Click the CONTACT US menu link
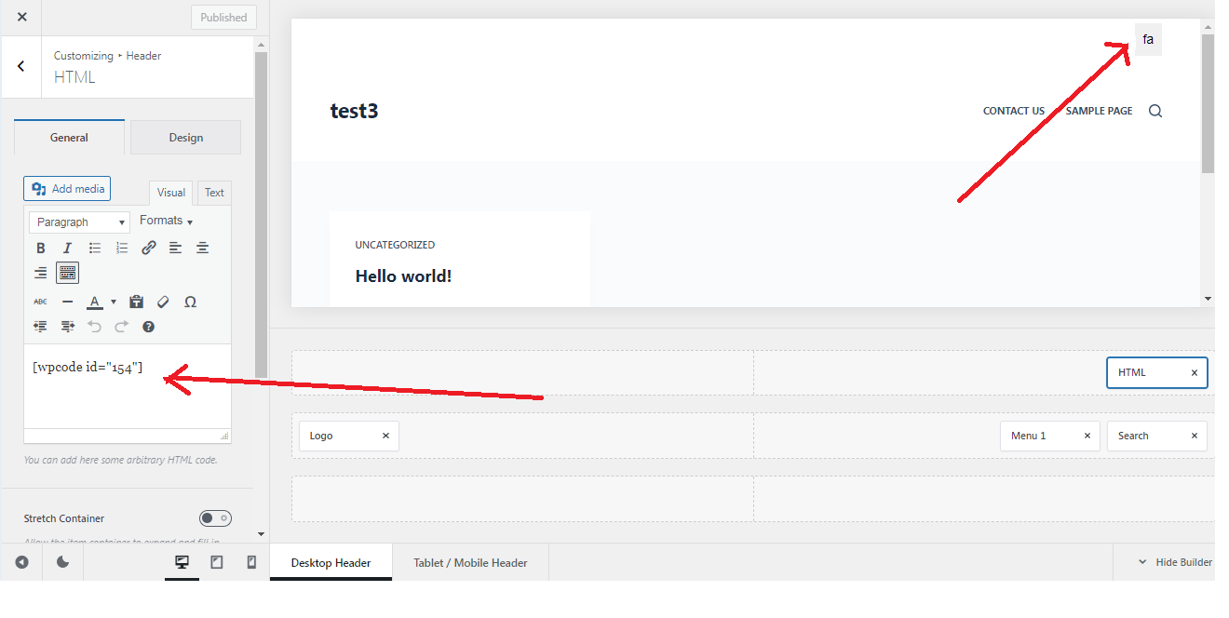Viewport: 1229px width, 618px height. coord(1014,111)
